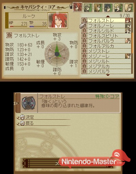
Task: Select フォルストレ in the core list
Action: point(106,20)
